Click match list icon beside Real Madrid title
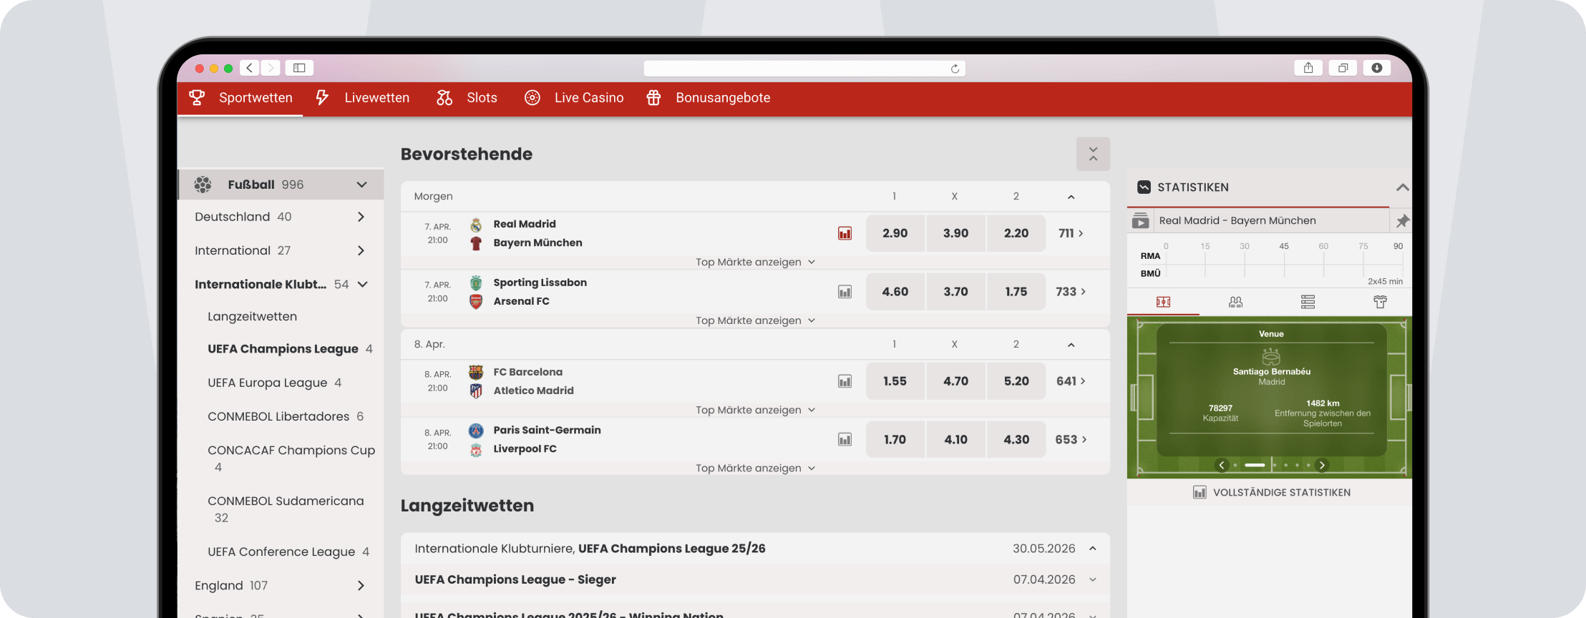 coord(1140,220)
